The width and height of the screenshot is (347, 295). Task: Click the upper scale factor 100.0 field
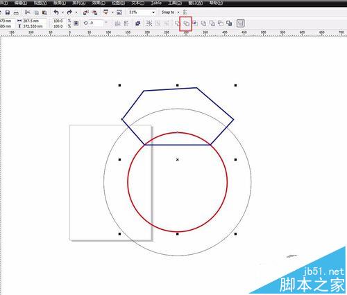(59, 21)
